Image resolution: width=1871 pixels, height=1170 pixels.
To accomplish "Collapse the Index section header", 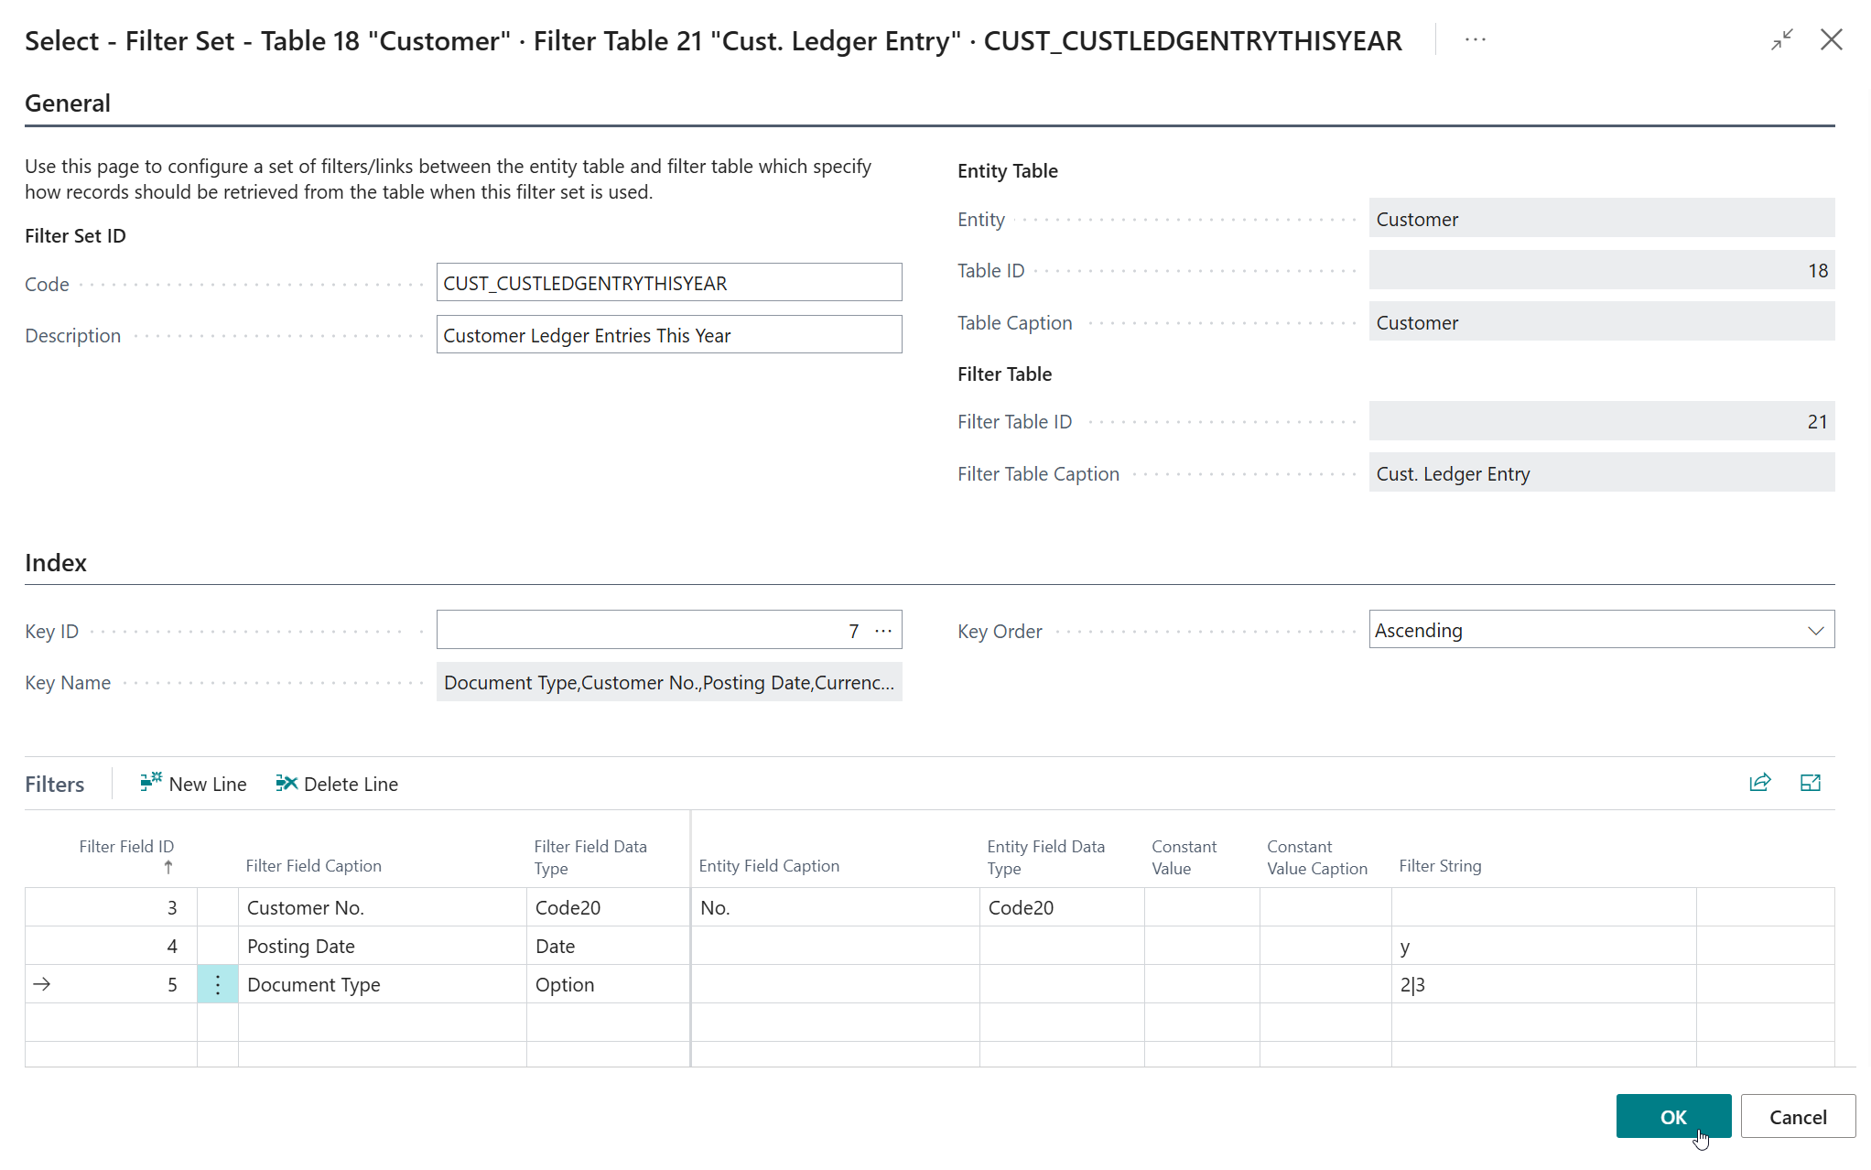I will 56,563.
